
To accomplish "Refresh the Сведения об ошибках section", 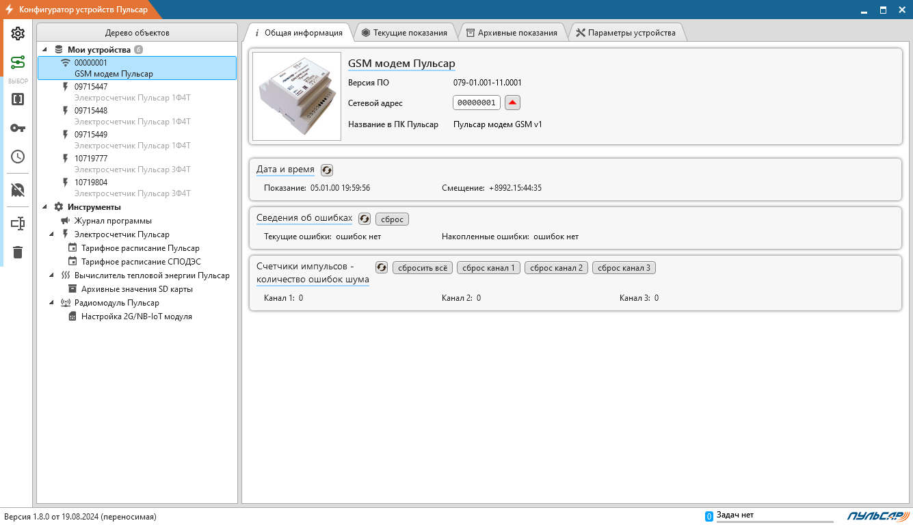I will point(365,219).
